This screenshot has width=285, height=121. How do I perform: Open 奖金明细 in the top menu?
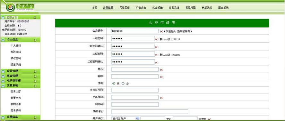tap(157, 8)
